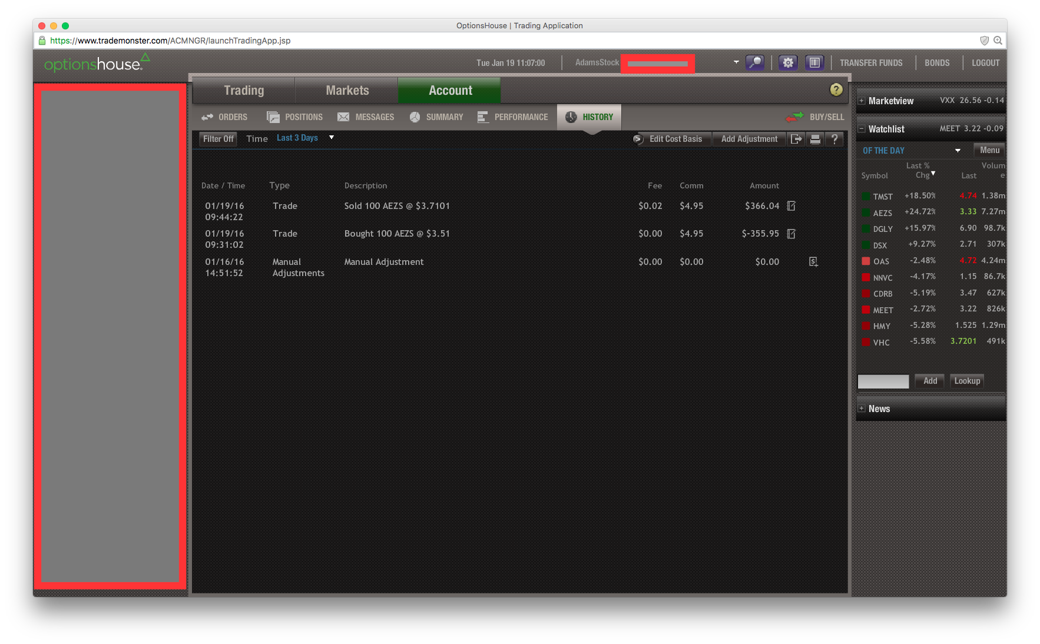Screen dimensions: 1040x644
Task: Switch to the Trading tab
Action: click(x=244, y=90)
